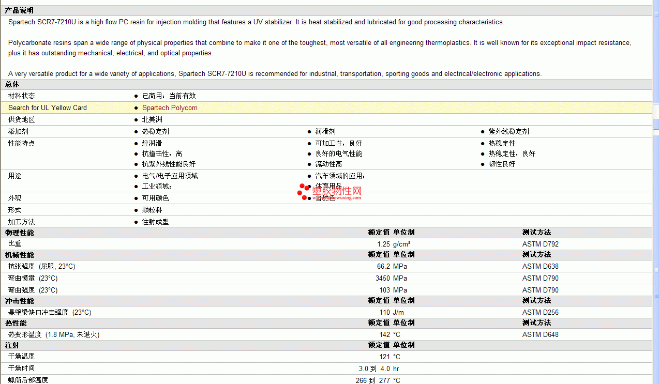This screenshot has height=384, width=659.
Task: Click the appearance value 可用颜色
Action: coord(156,198)
